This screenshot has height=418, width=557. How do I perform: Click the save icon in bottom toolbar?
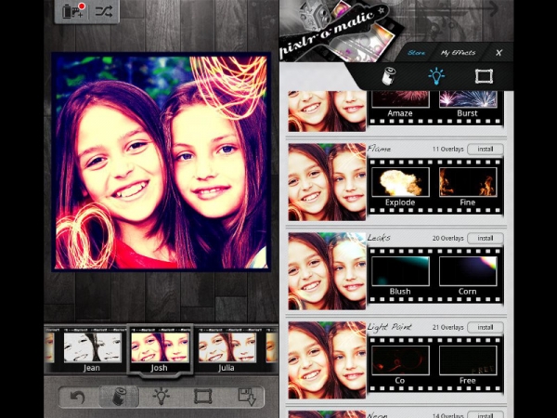pyautogui.click(x=246, y=398)
